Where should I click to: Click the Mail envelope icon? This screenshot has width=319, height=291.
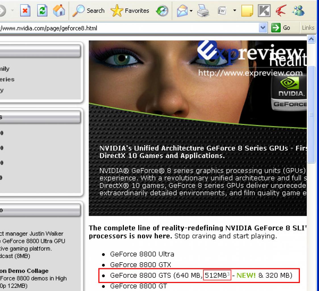(x=182, y=11)
